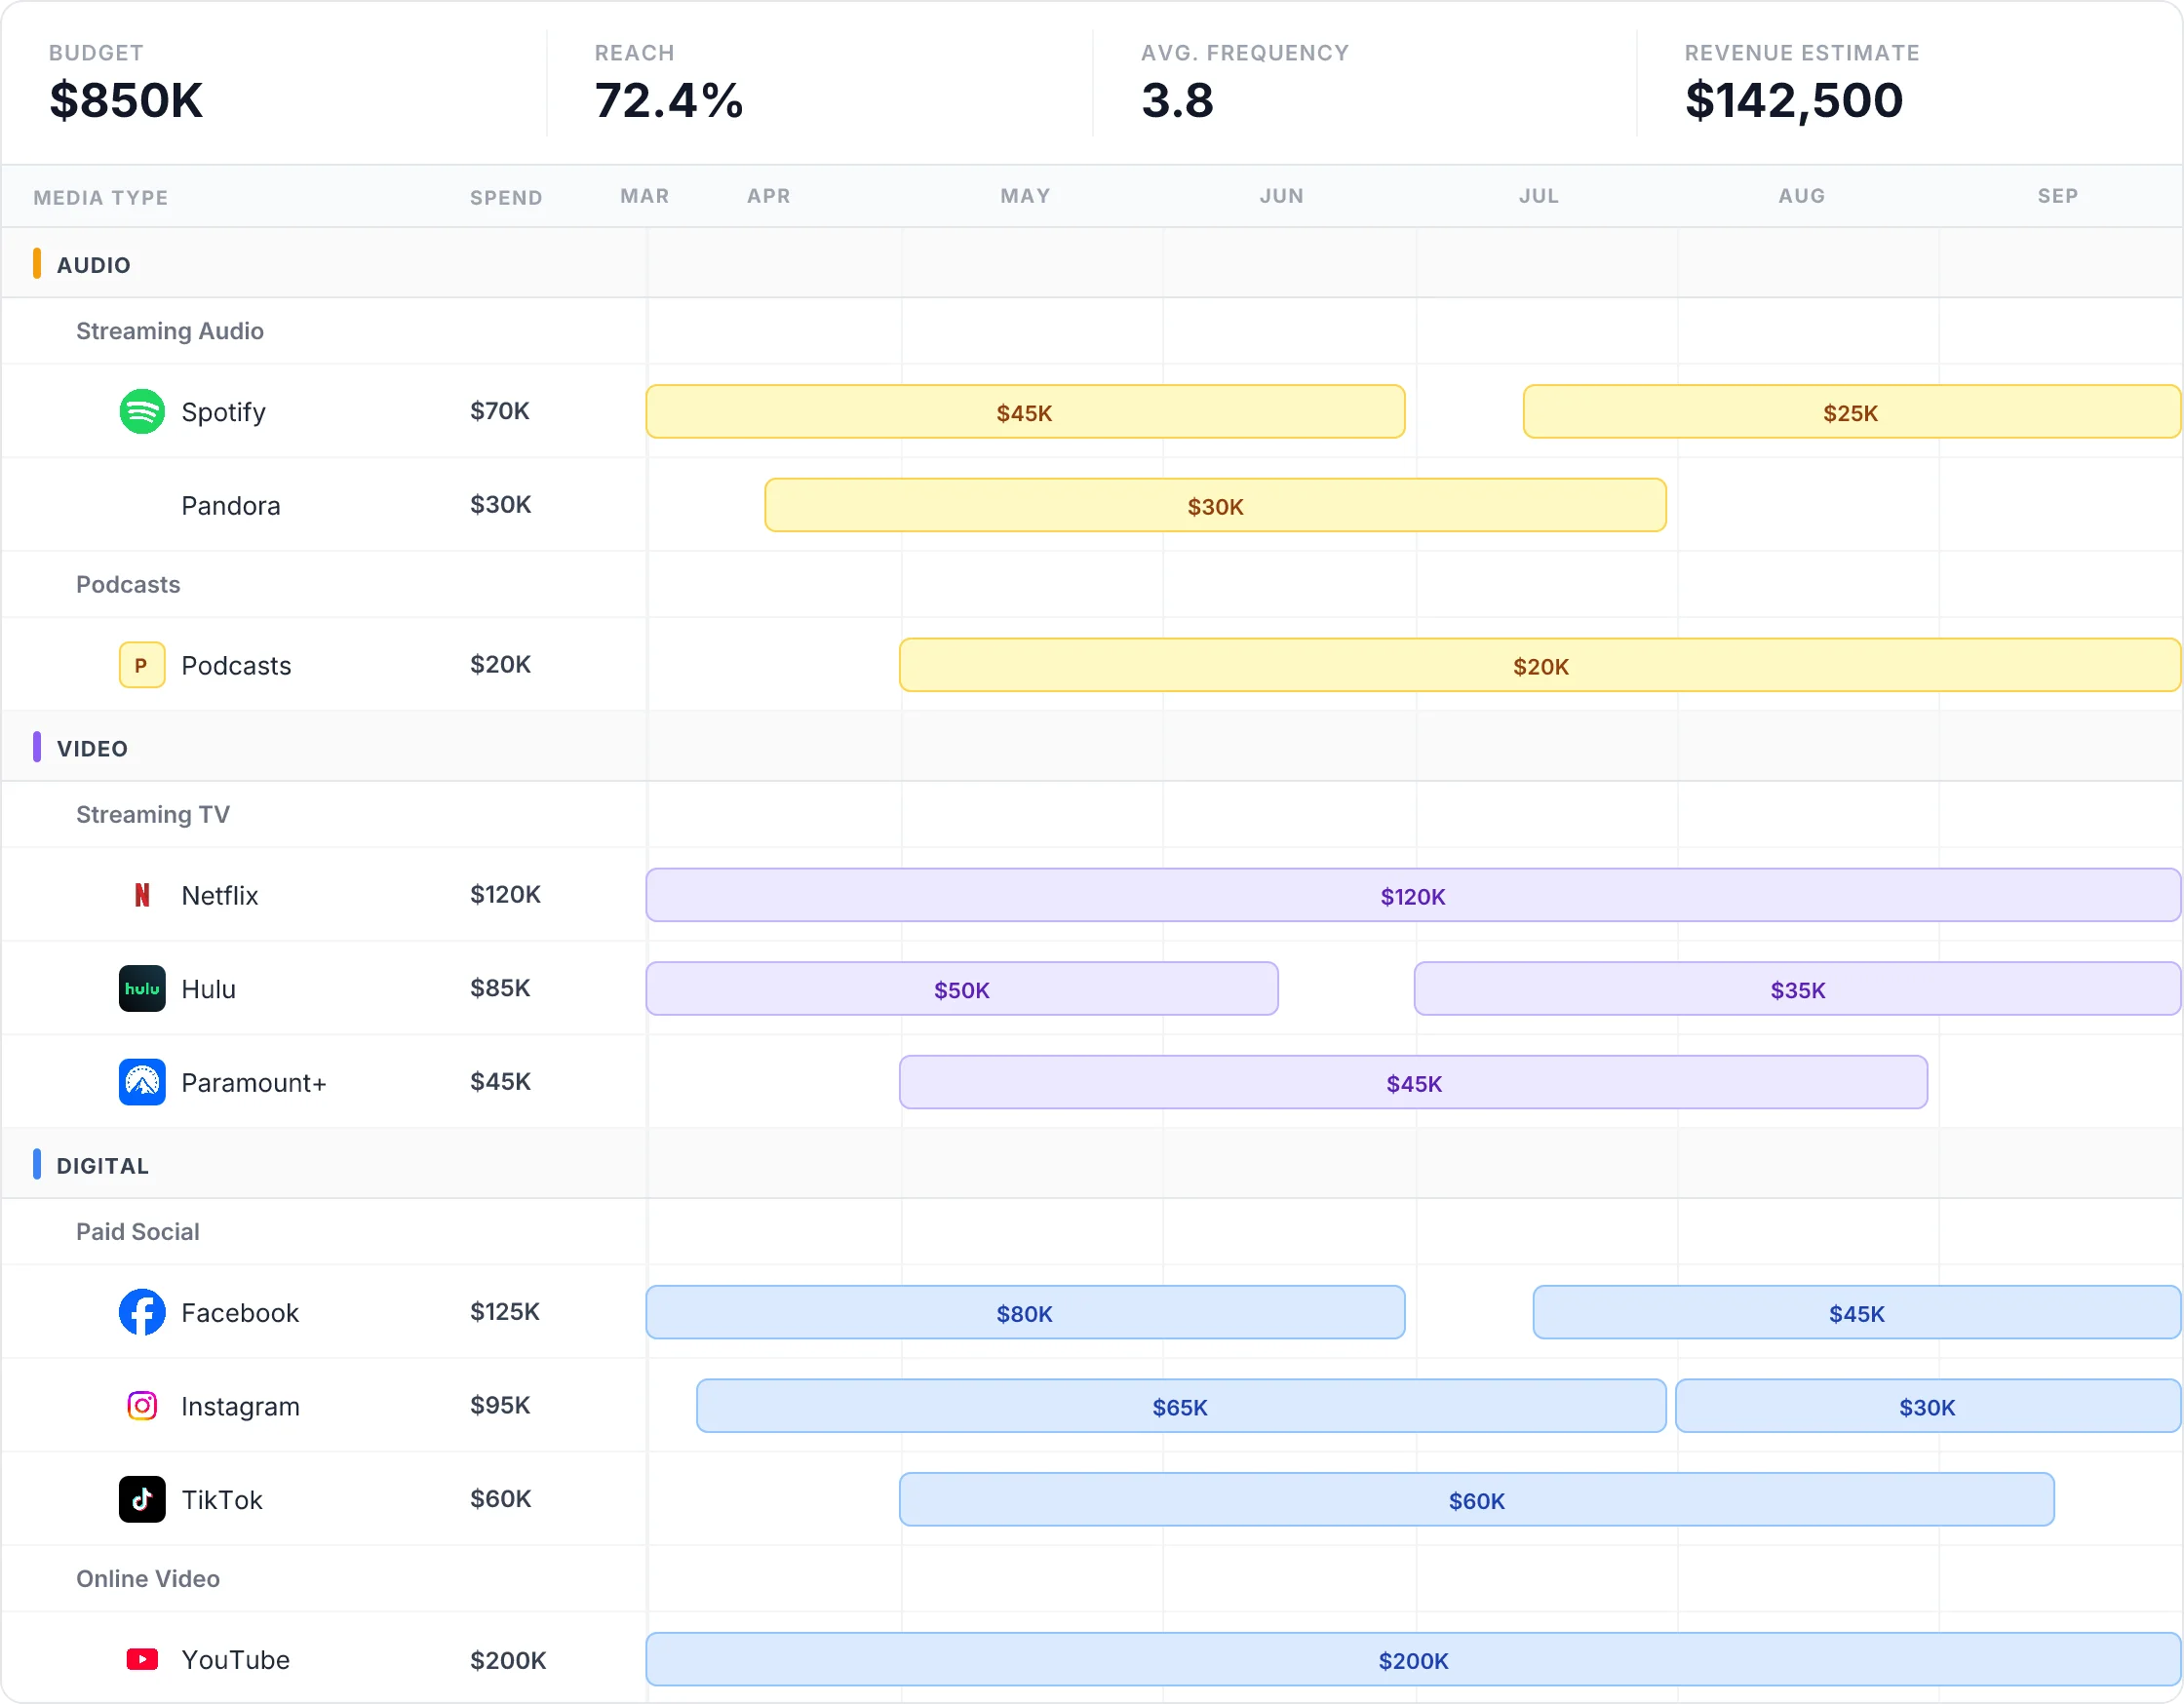Collapse the VIDEO media type section
This screenshot has height=1704, width=2184.
click(x=90, y=747)
